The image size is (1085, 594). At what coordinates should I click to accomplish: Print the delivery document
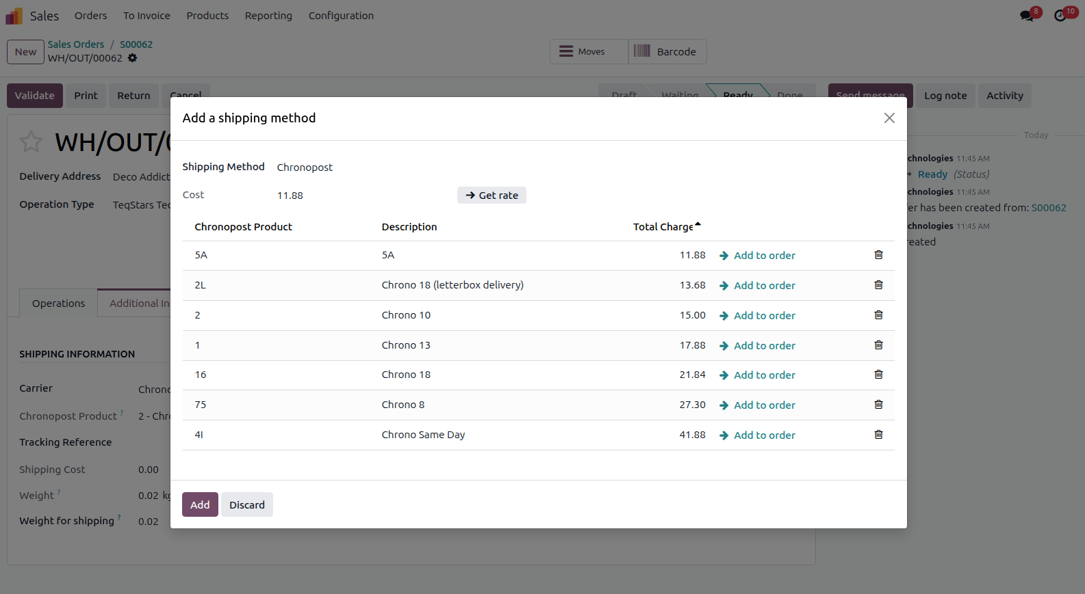(x=86, y=96)
